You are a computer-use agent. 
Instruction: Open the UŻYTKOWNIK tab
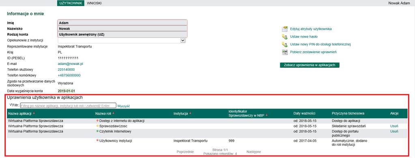tap(71, 3)
